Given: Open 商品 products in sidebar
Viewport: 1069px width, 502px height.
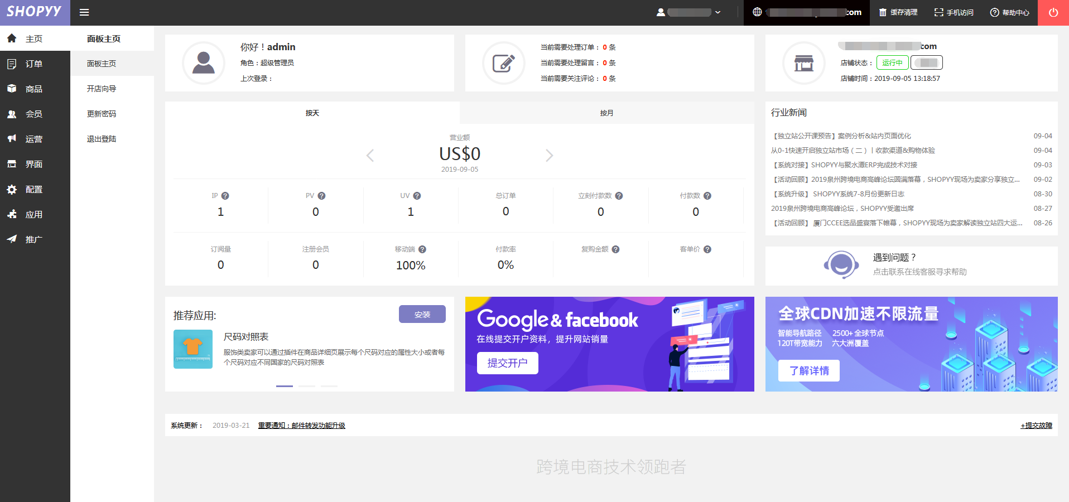Looking at the screenshot, I should point(35,89).
